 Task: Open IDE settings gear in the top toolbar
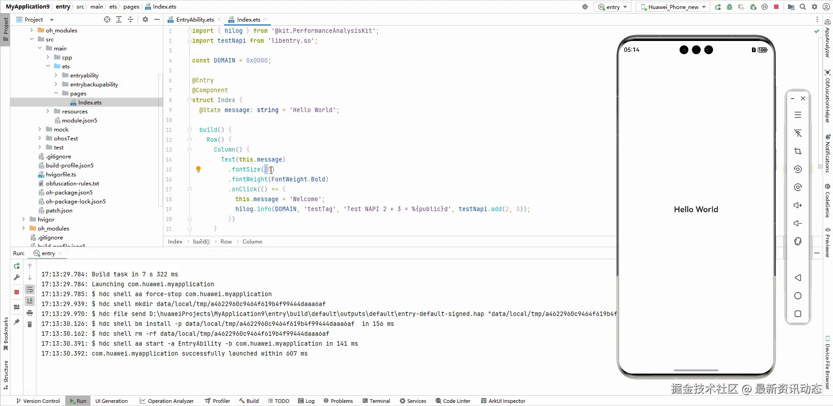815,7
